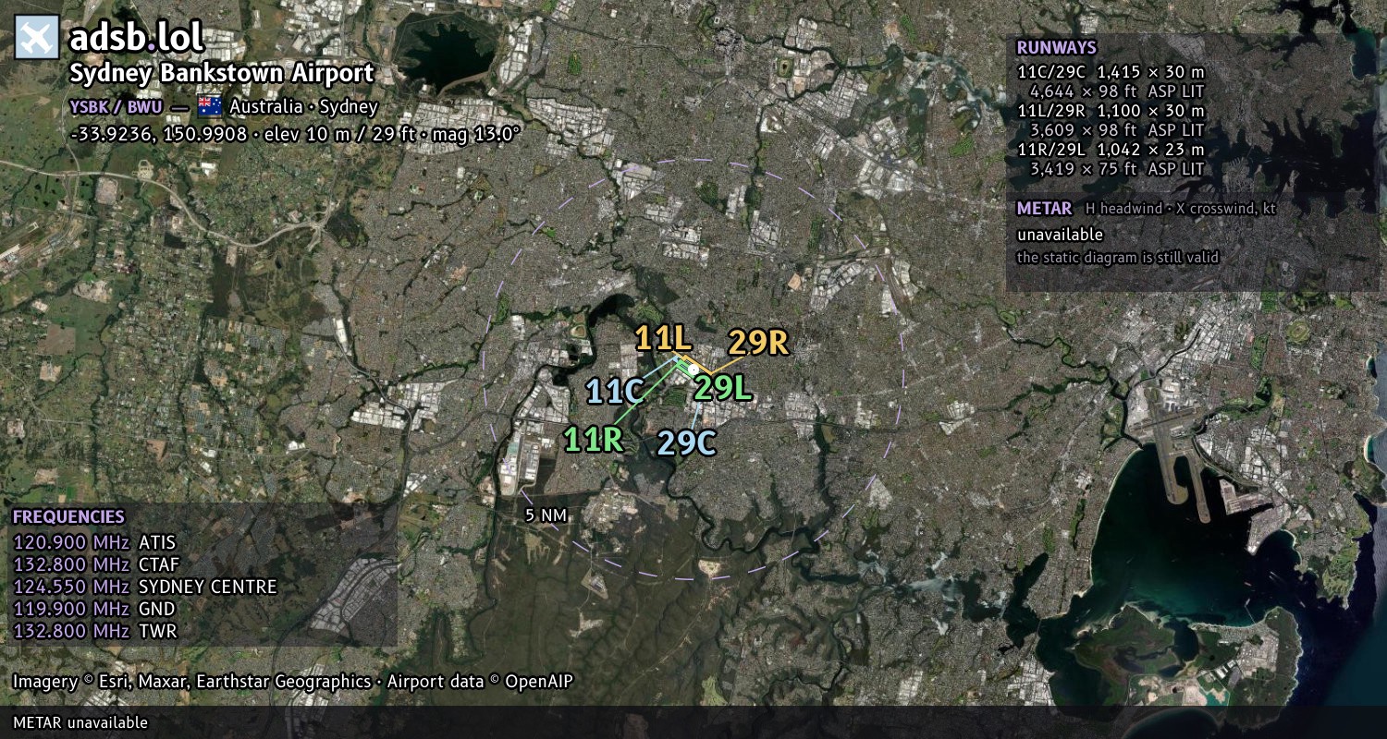This screenshot has height=739, width=1387.
Task: Click the 'METAR unavailable' status bar text
Action: [80, 722]
